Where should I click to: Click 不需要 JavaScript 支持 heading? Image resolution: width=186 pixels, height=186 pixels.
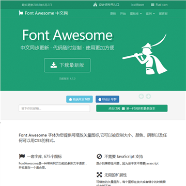123,157
